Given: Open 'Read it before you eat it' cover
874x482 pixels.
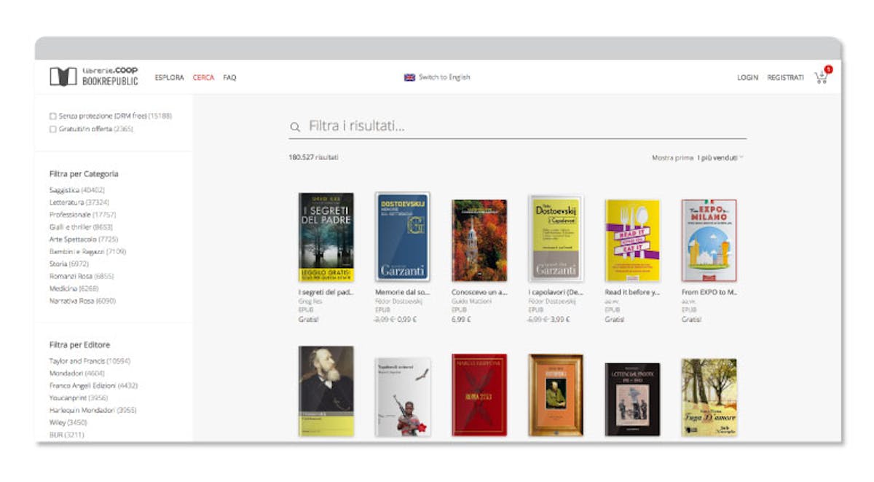Looking at the screenshot, I should point(632,240).
